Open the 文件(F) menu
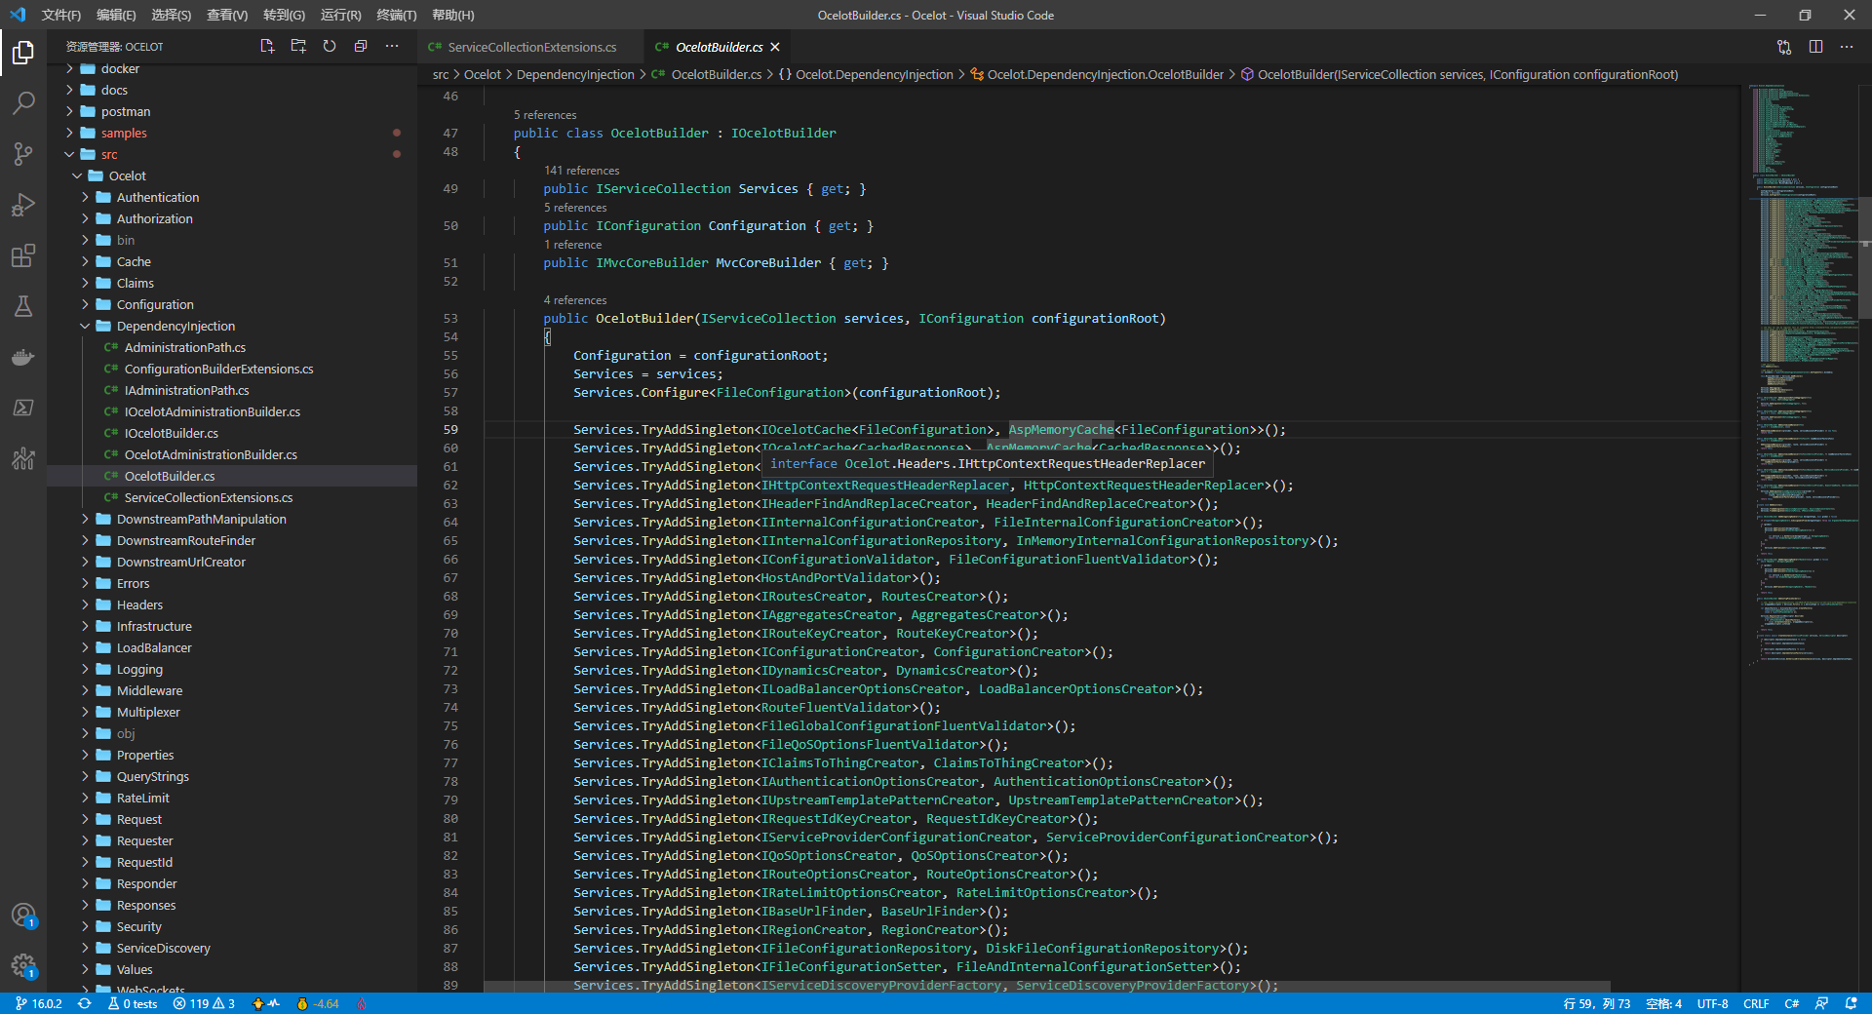1872x1014 pixels. pyautogui.click(x=61, y=15)
